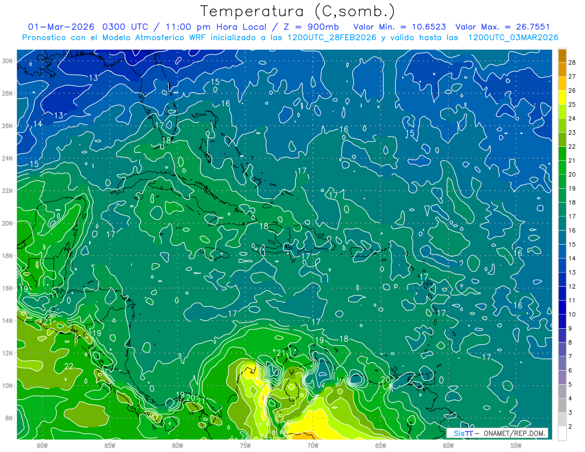This screenshot has width=585, height=452.
Task: Click the "2" color scale label
Action: (570, 427)
